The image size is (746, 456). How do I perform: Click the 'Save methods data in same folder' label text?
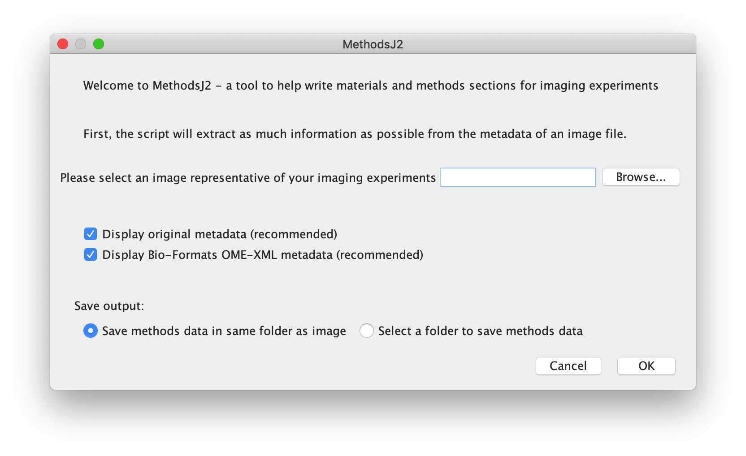pyautogui.click(x=224, y=331)
